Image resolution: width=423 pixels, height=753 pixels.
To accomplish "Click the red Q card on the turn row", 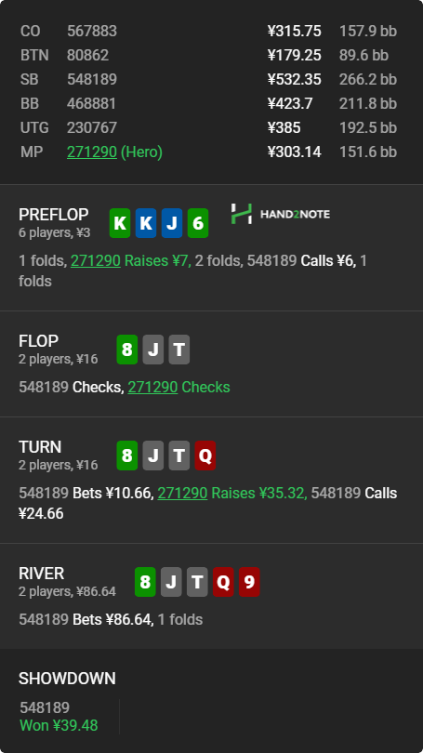I will click(205, 456).
